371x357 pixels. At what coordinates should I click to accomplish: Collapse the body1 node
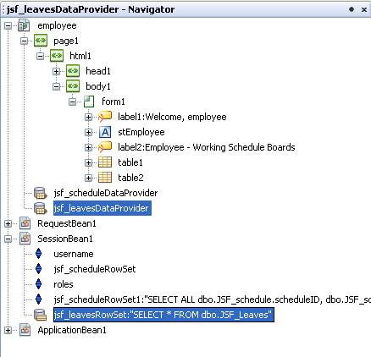pos(56,86)
